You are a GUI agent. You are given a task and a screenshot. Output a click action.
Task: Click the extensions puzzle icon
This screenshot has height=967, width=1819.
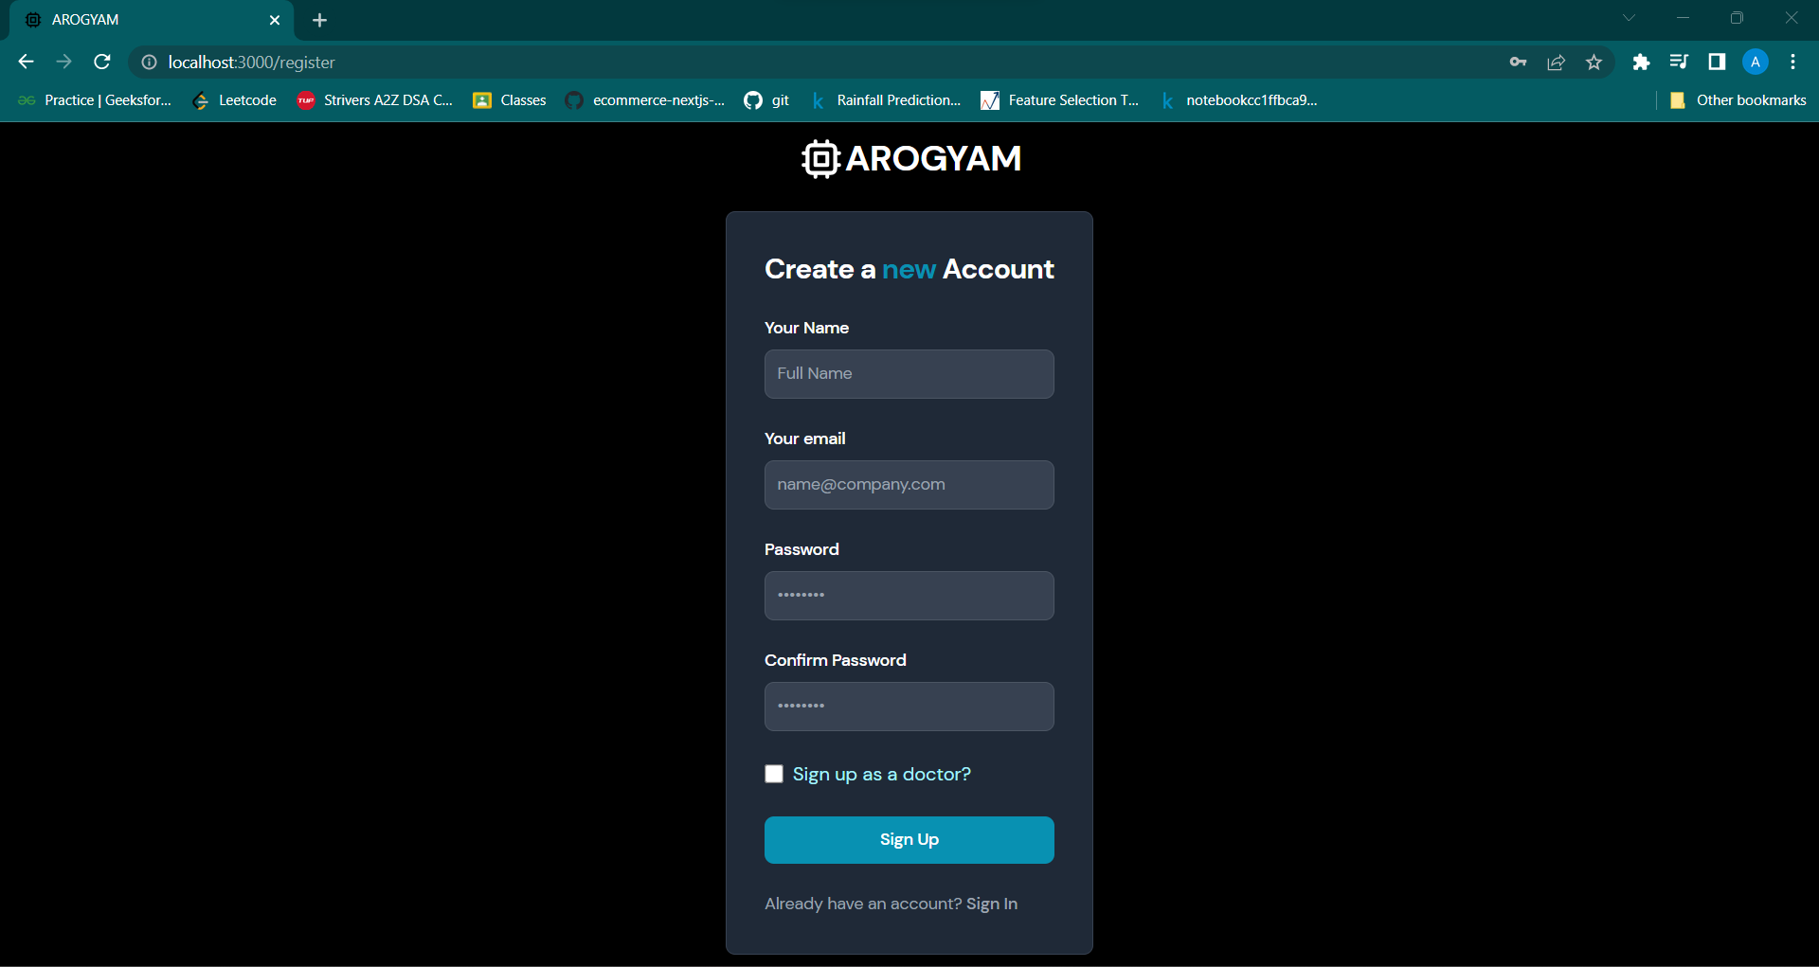click(x=1642, y=62)
